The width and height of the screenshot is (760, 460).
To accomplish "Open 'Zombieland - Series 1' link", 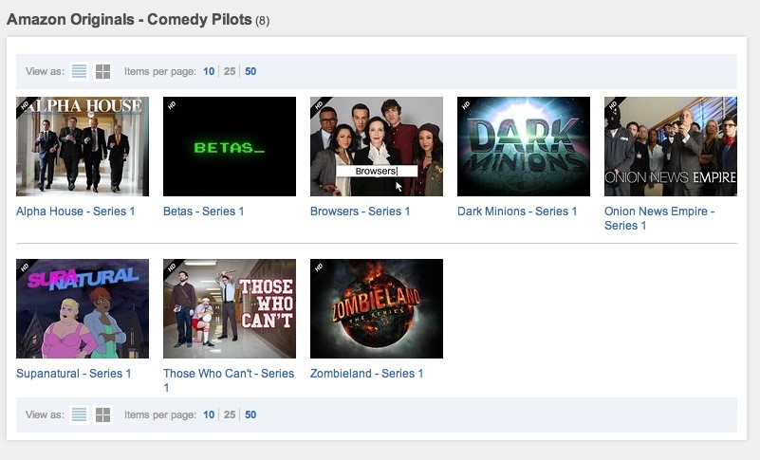I will click(x=367, y=374).
